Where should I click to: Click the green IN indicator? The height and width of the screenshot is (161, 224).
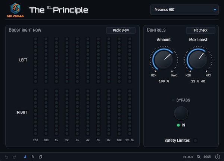tap(178, 125)
